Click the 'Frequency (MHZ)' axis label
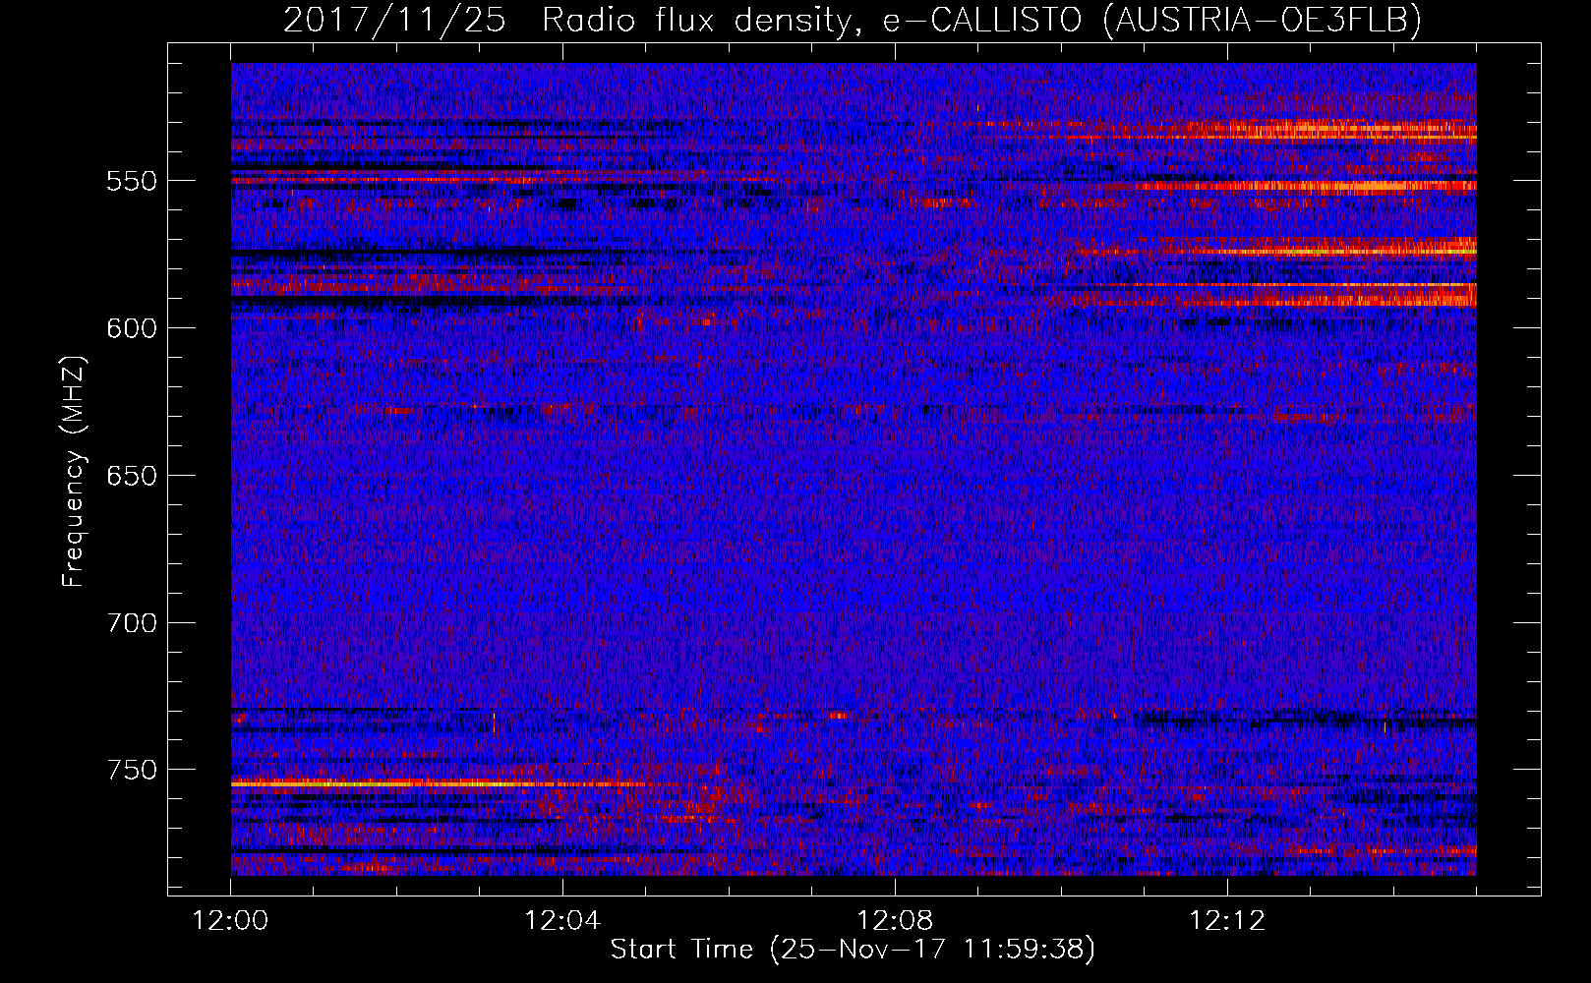 click(74, 473)
